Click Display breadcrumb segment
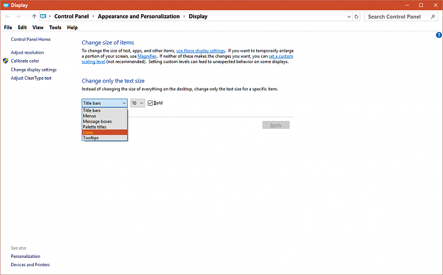 pyautogui.click(x=198, y=17)
